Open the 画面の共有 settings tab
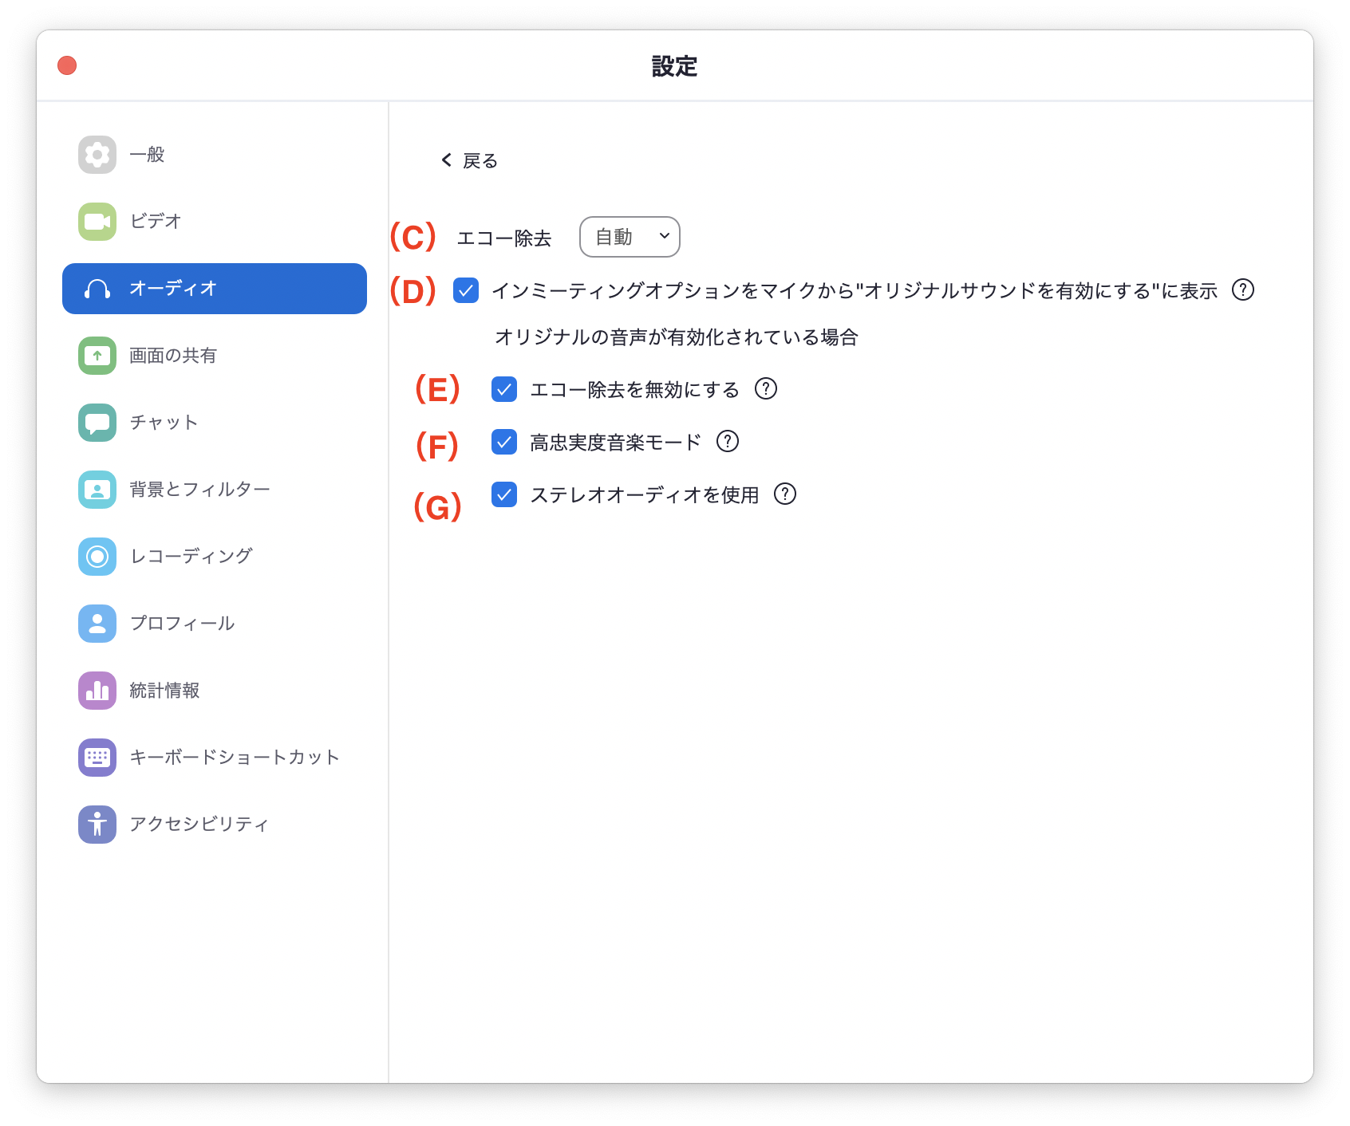Viewport: 1350px width, 1126px height. coord(215,356)
